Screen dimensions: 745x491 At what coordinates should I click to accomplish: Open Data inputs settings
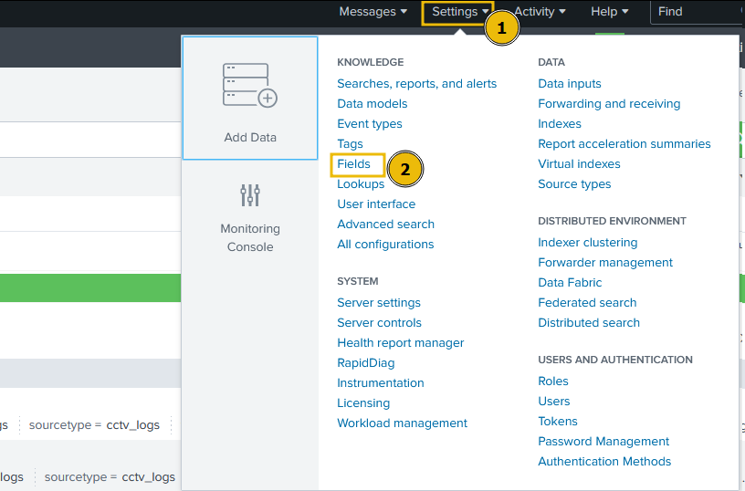[570, 84]
